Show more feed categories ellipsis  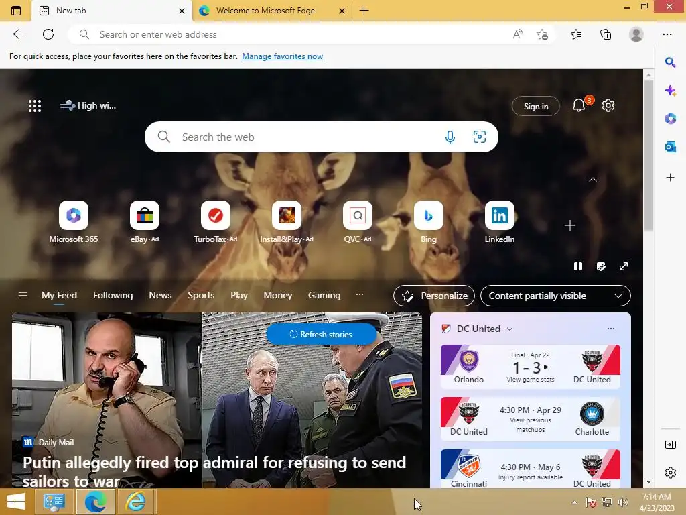coord(360,295)
